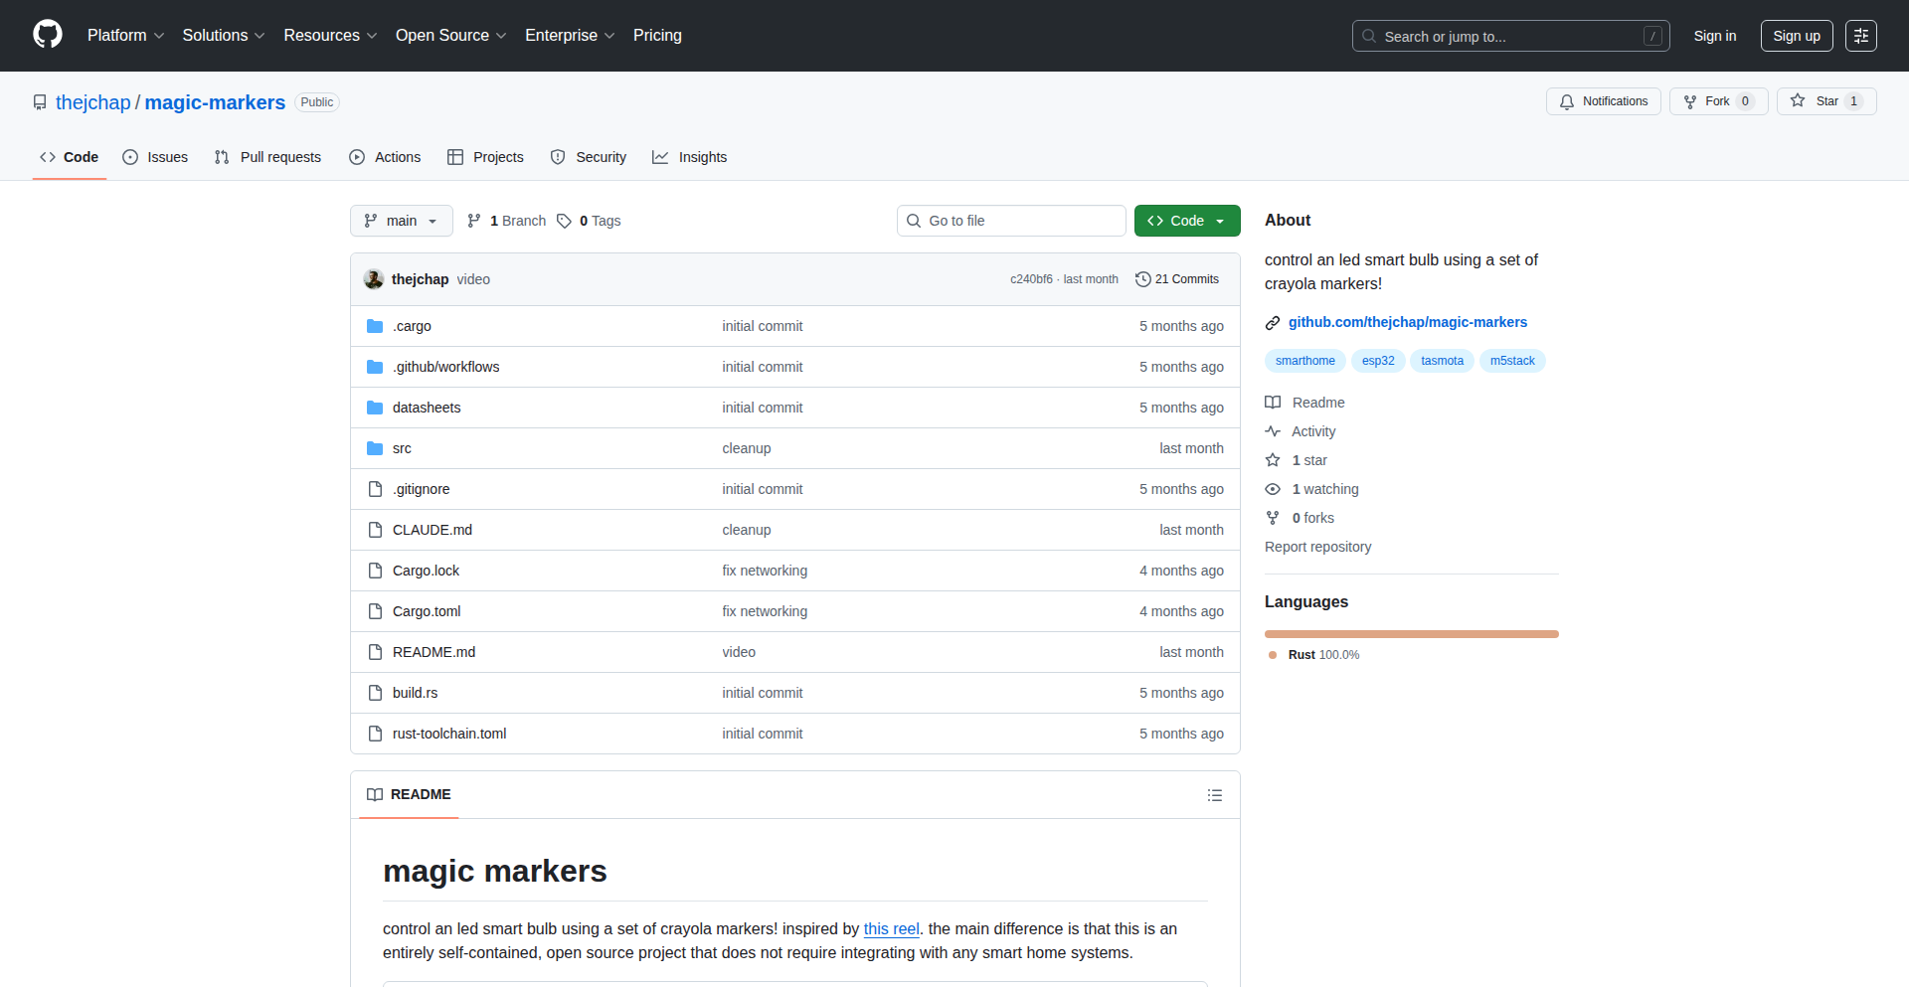Focus the Go to file search field
Screen dimensions: 1909x987
[1011, 221]
